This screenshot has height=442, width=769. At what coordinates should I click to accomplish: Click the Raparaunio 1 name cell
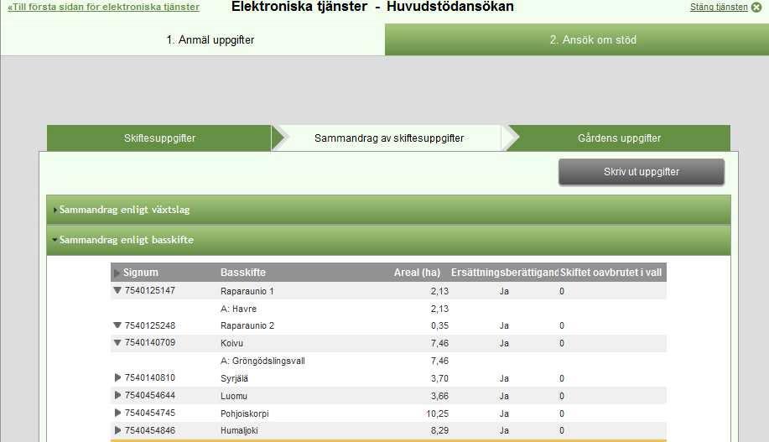(247, 291)
